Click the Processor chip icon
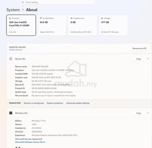This screenshot has height=148, width=152. [x=10, y=18]
